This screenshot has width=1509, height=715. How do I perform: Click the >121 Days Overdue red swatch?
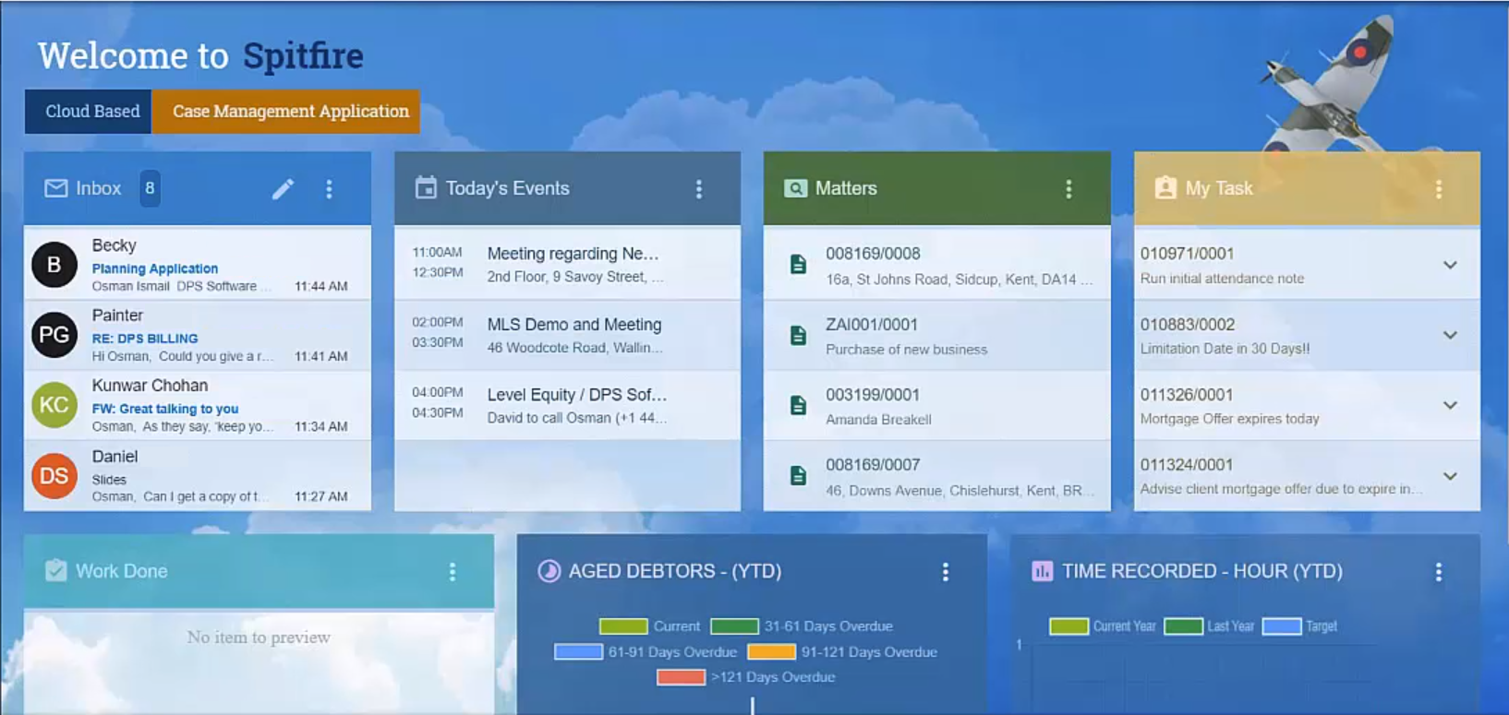681,677
